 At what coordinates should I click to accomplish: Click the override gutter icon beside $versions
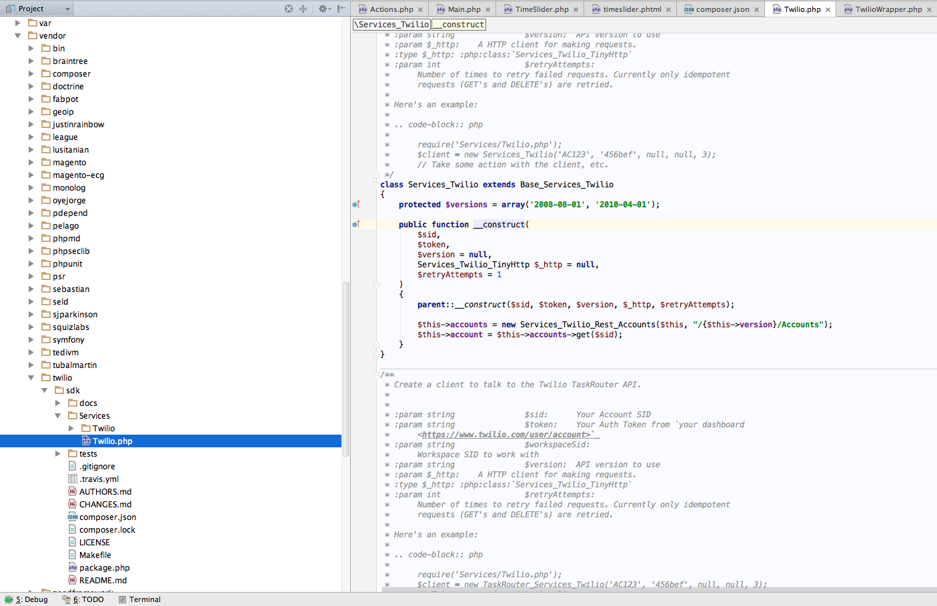click(x=356, y=204)
